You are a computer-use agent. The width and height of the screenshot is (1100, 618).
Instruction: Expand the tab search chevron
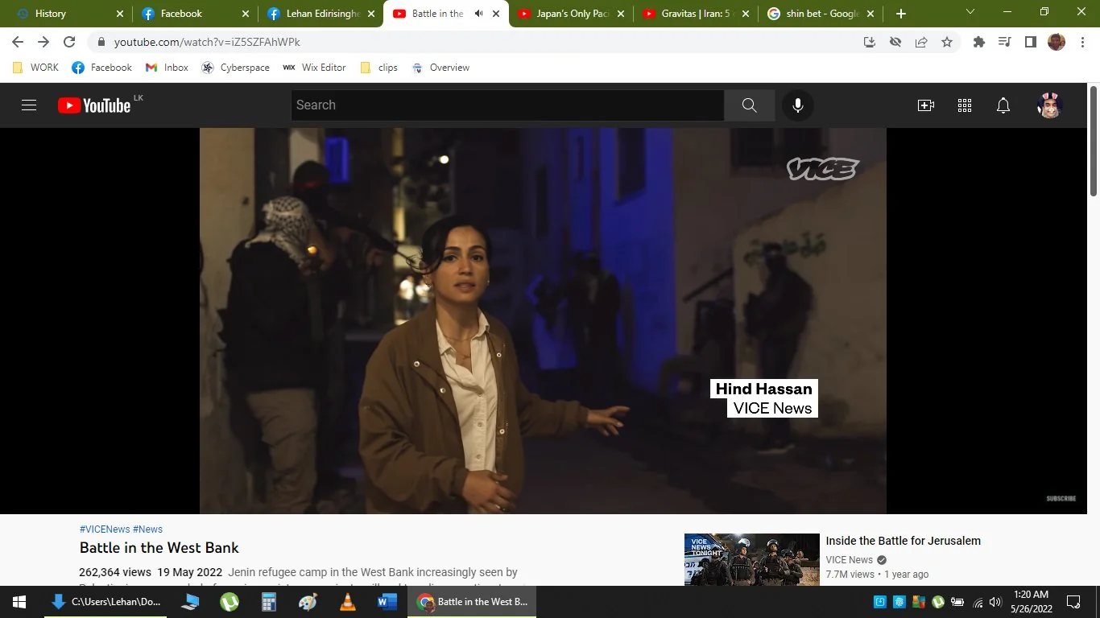(x=970, y=12)
